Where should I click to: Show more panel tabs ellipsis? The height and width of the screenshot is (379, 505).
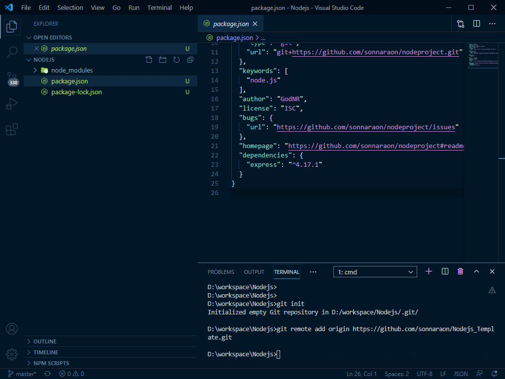point(313,272)
